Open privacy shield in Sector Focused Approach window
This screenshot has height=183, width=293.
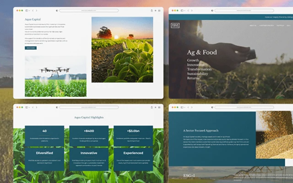click(212, 108)
